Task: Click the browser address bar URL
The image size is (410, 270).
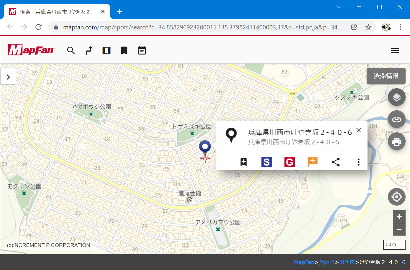Action: pyautogui.click(x=203, y=27)
